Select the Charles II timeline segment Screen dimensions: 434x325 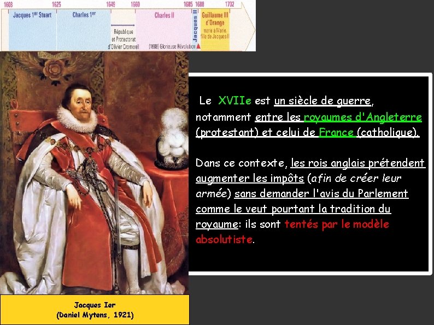(163, 30)
